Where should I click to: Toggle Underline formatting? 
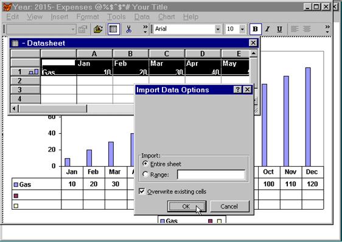click(x=279, y=29)
